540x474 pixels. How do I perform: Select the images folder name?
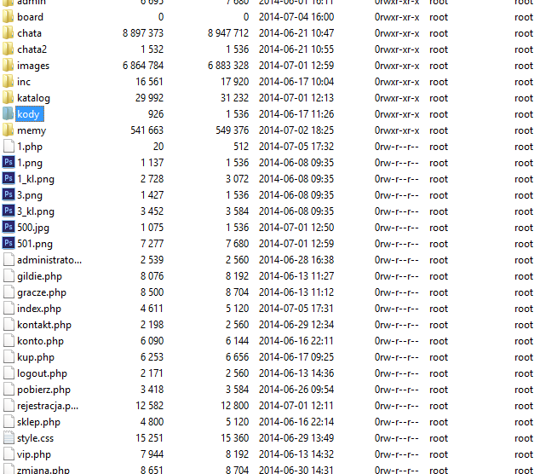coord(33,66)
